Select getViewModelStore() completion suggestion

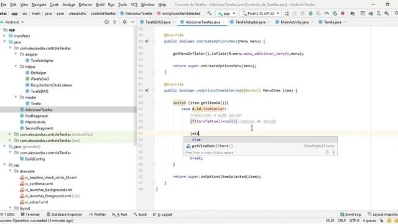[x=261, y=146]
